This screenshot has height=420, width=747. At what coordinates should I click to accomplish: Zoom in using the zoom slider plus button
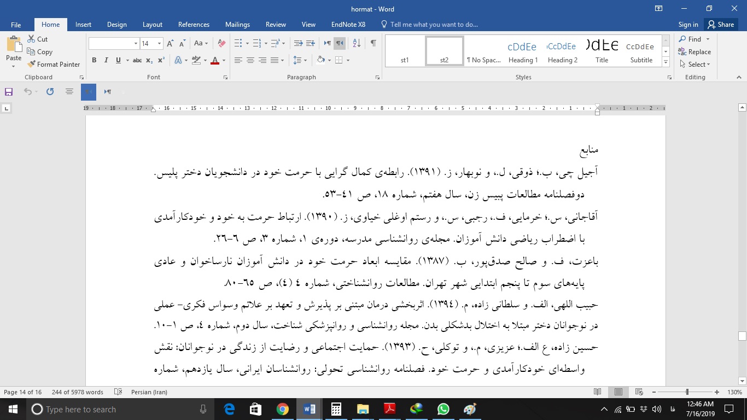click(717, 392)
